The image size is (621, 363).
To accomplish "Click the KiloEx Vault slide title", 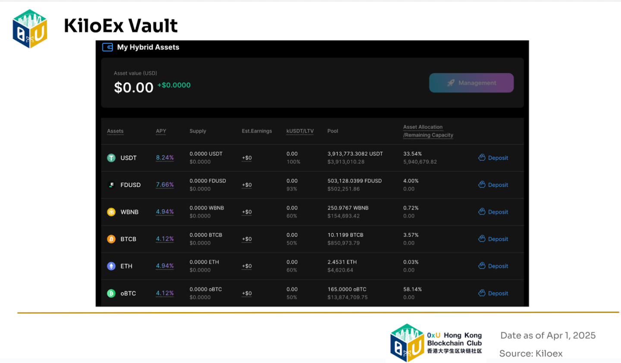I will [x=121, y=26].
